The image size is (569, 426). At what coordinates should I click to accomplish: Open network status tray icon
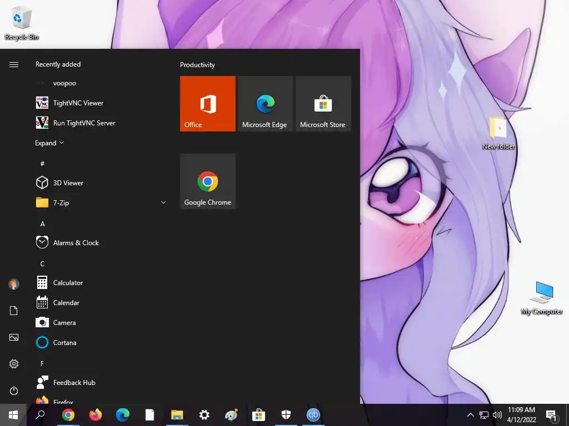[484, 415]
